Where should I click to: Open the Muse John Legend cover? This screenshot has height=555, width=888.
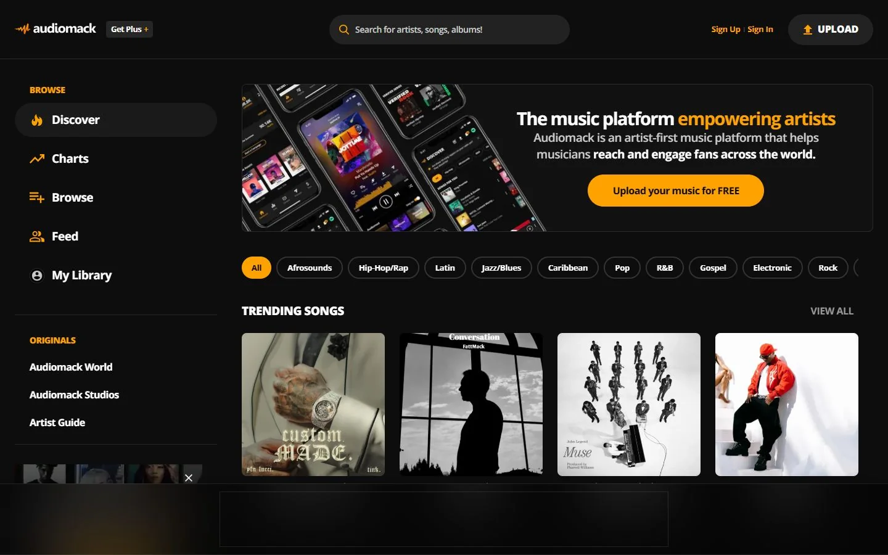[629, 405]
